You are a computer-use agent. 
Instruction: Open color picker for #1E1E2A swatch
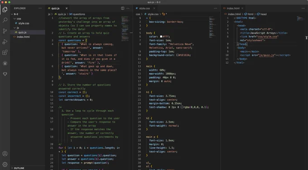coord(178,55)
